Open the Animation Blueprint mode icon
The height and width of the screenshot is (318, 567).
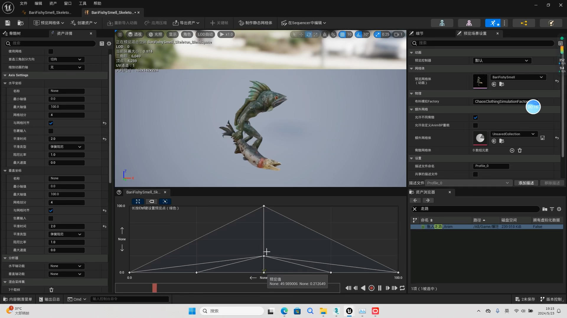tap(524, 23)
